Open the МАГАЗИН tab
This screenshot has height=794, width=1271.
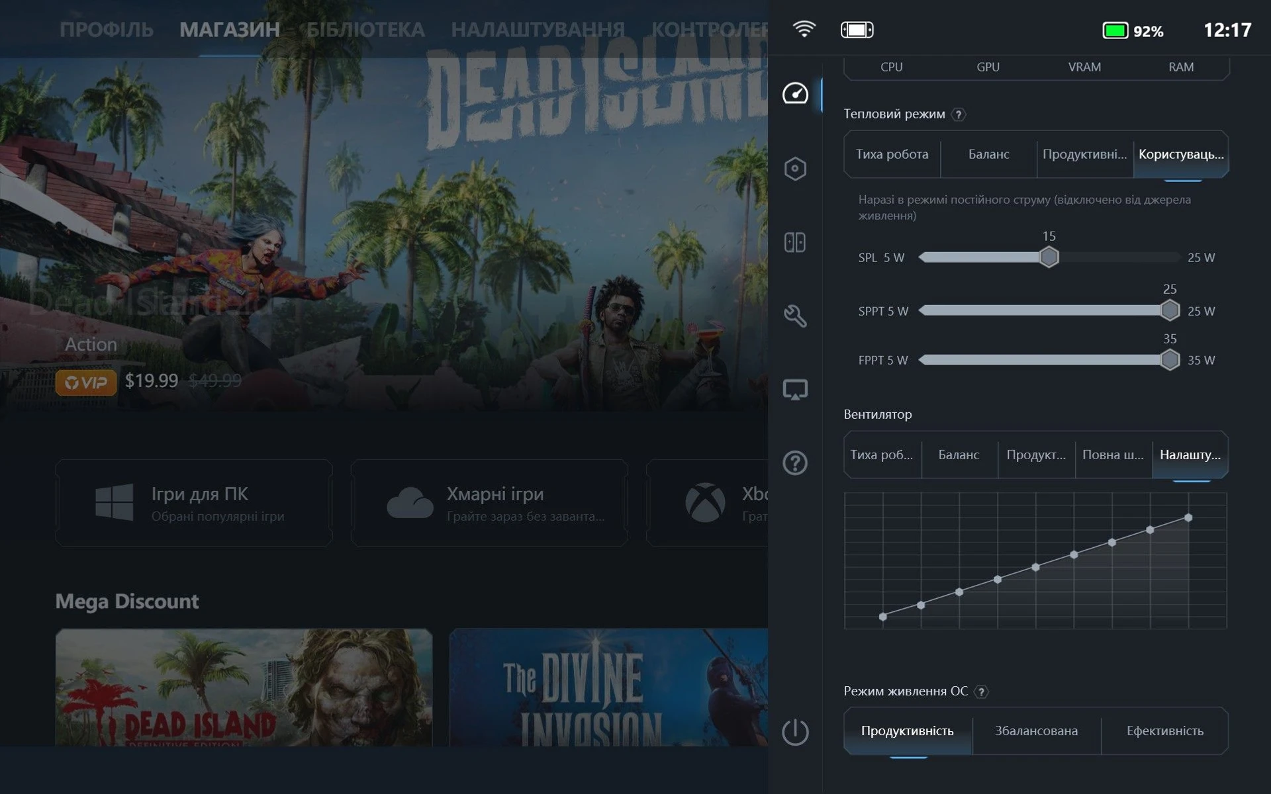[230, 30]
